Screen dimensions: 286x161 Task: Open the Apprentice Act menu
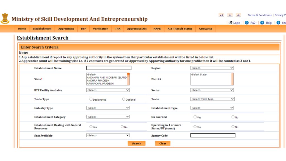tap(137, 29)
